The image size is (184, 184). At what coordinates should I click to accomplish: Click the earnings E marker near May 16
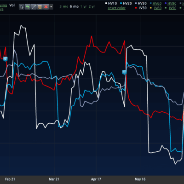[x=124, y=72]
